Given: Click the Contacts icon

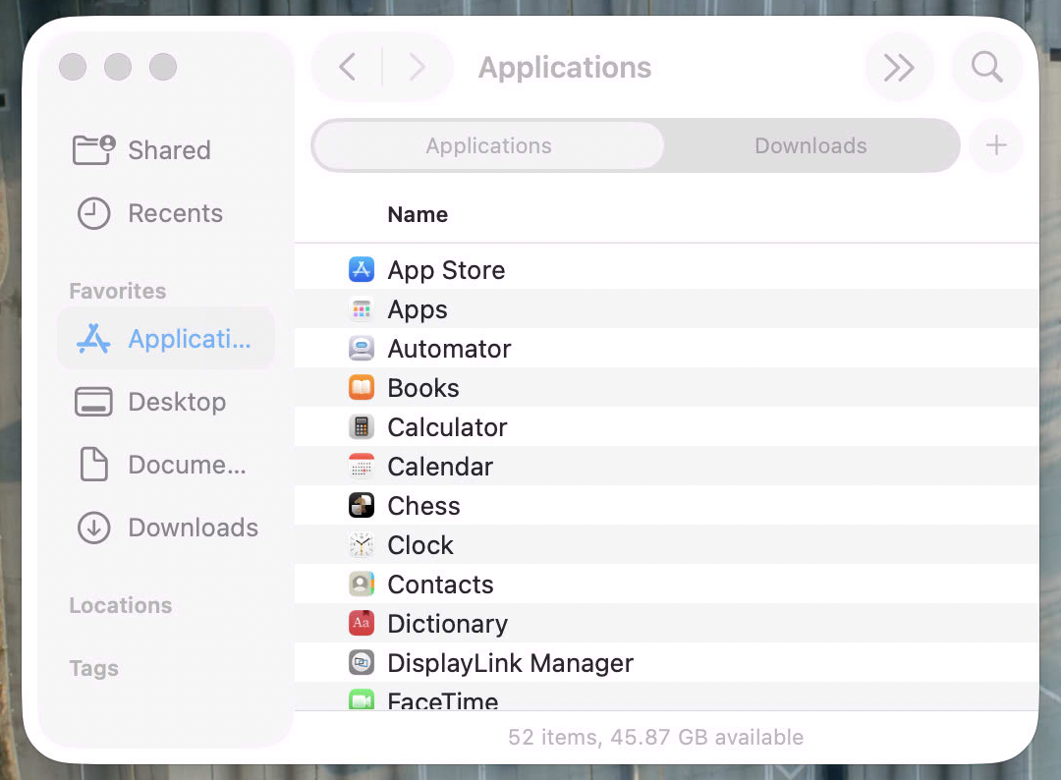Looking at the screenshot, I should [x=362, y=584].
